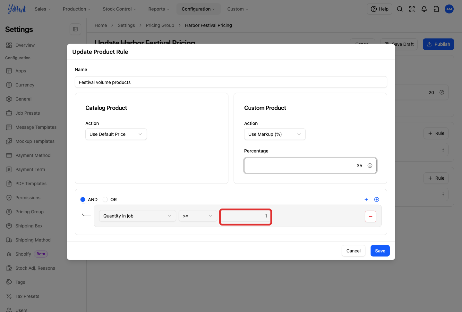Viewport: 462px width, 312px height.
Task: Open Pricing Group in sidebar
Action: point(30,212)
